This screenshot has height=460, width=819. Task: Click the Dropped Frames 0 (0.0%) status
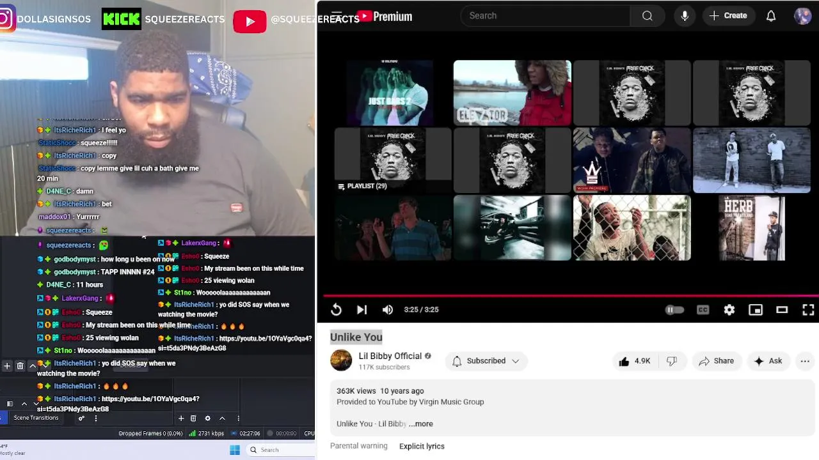click(x=150, y=433)
